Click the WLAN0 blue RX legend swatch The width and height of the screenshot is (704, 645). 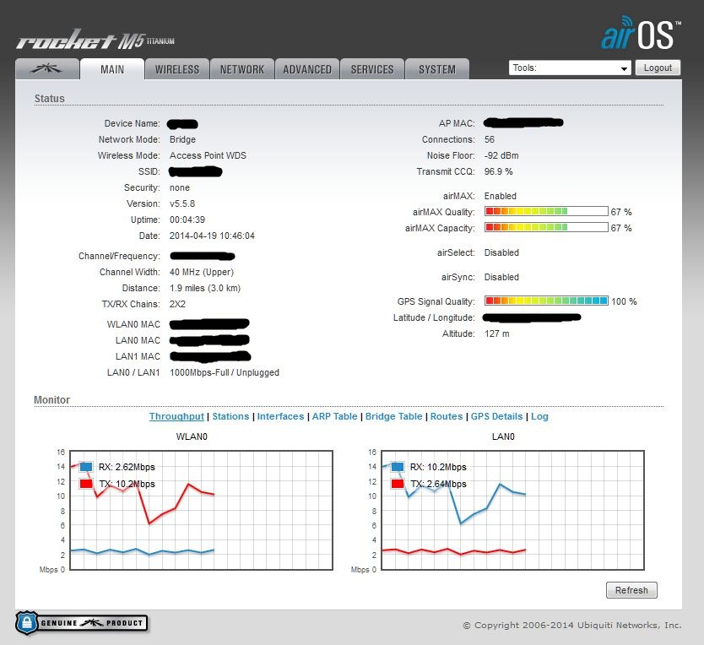pos(86,467)
